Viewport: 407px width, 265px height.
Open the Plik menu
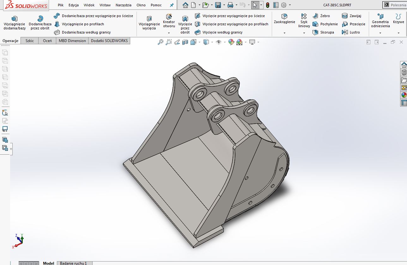click(61, 5)
